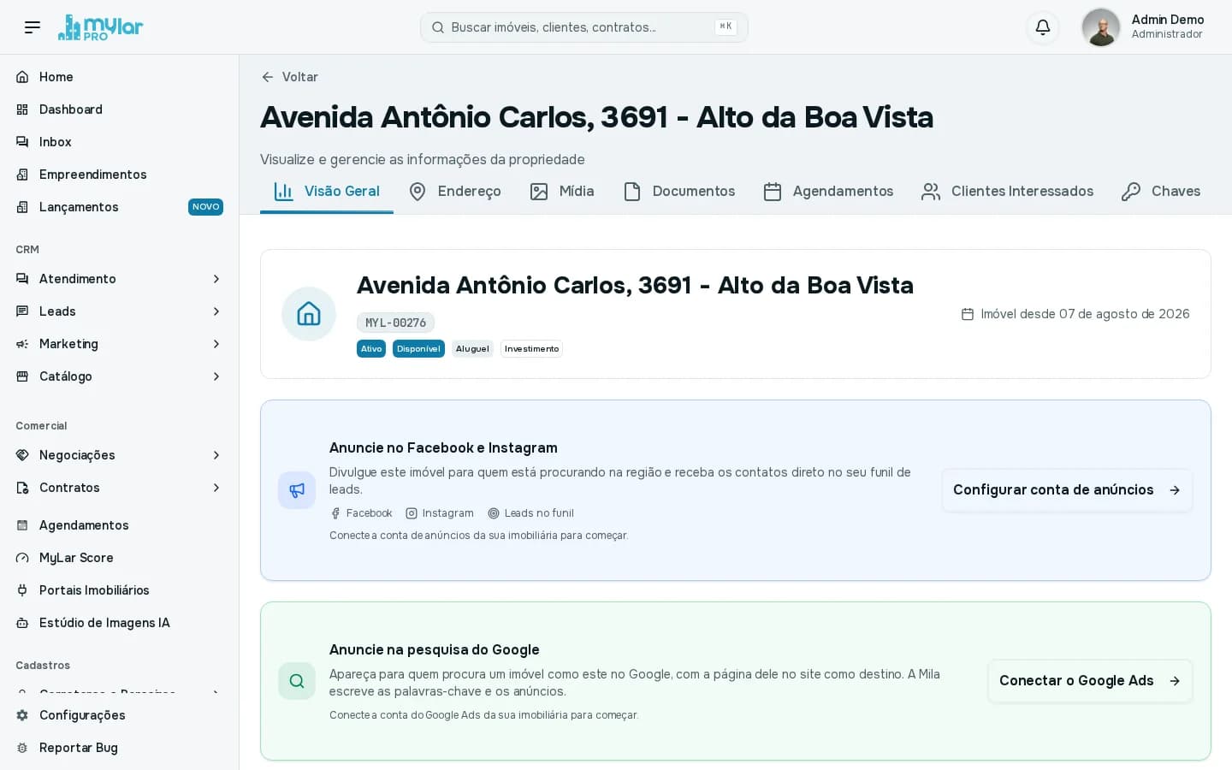Open the notifications bell
The height and width of the screenshot is (770, 1232).
1042,27
